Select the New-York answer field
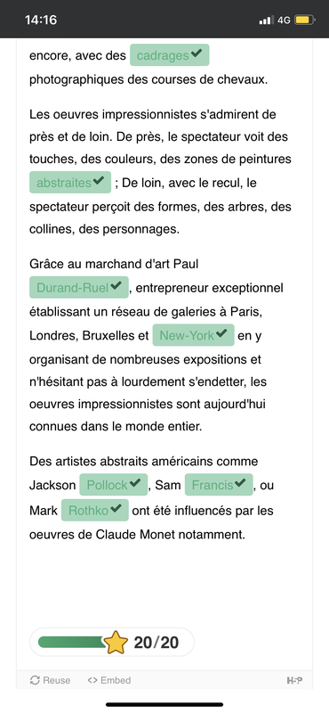Viewport: 329px width, 713px height. click(193, 335)
